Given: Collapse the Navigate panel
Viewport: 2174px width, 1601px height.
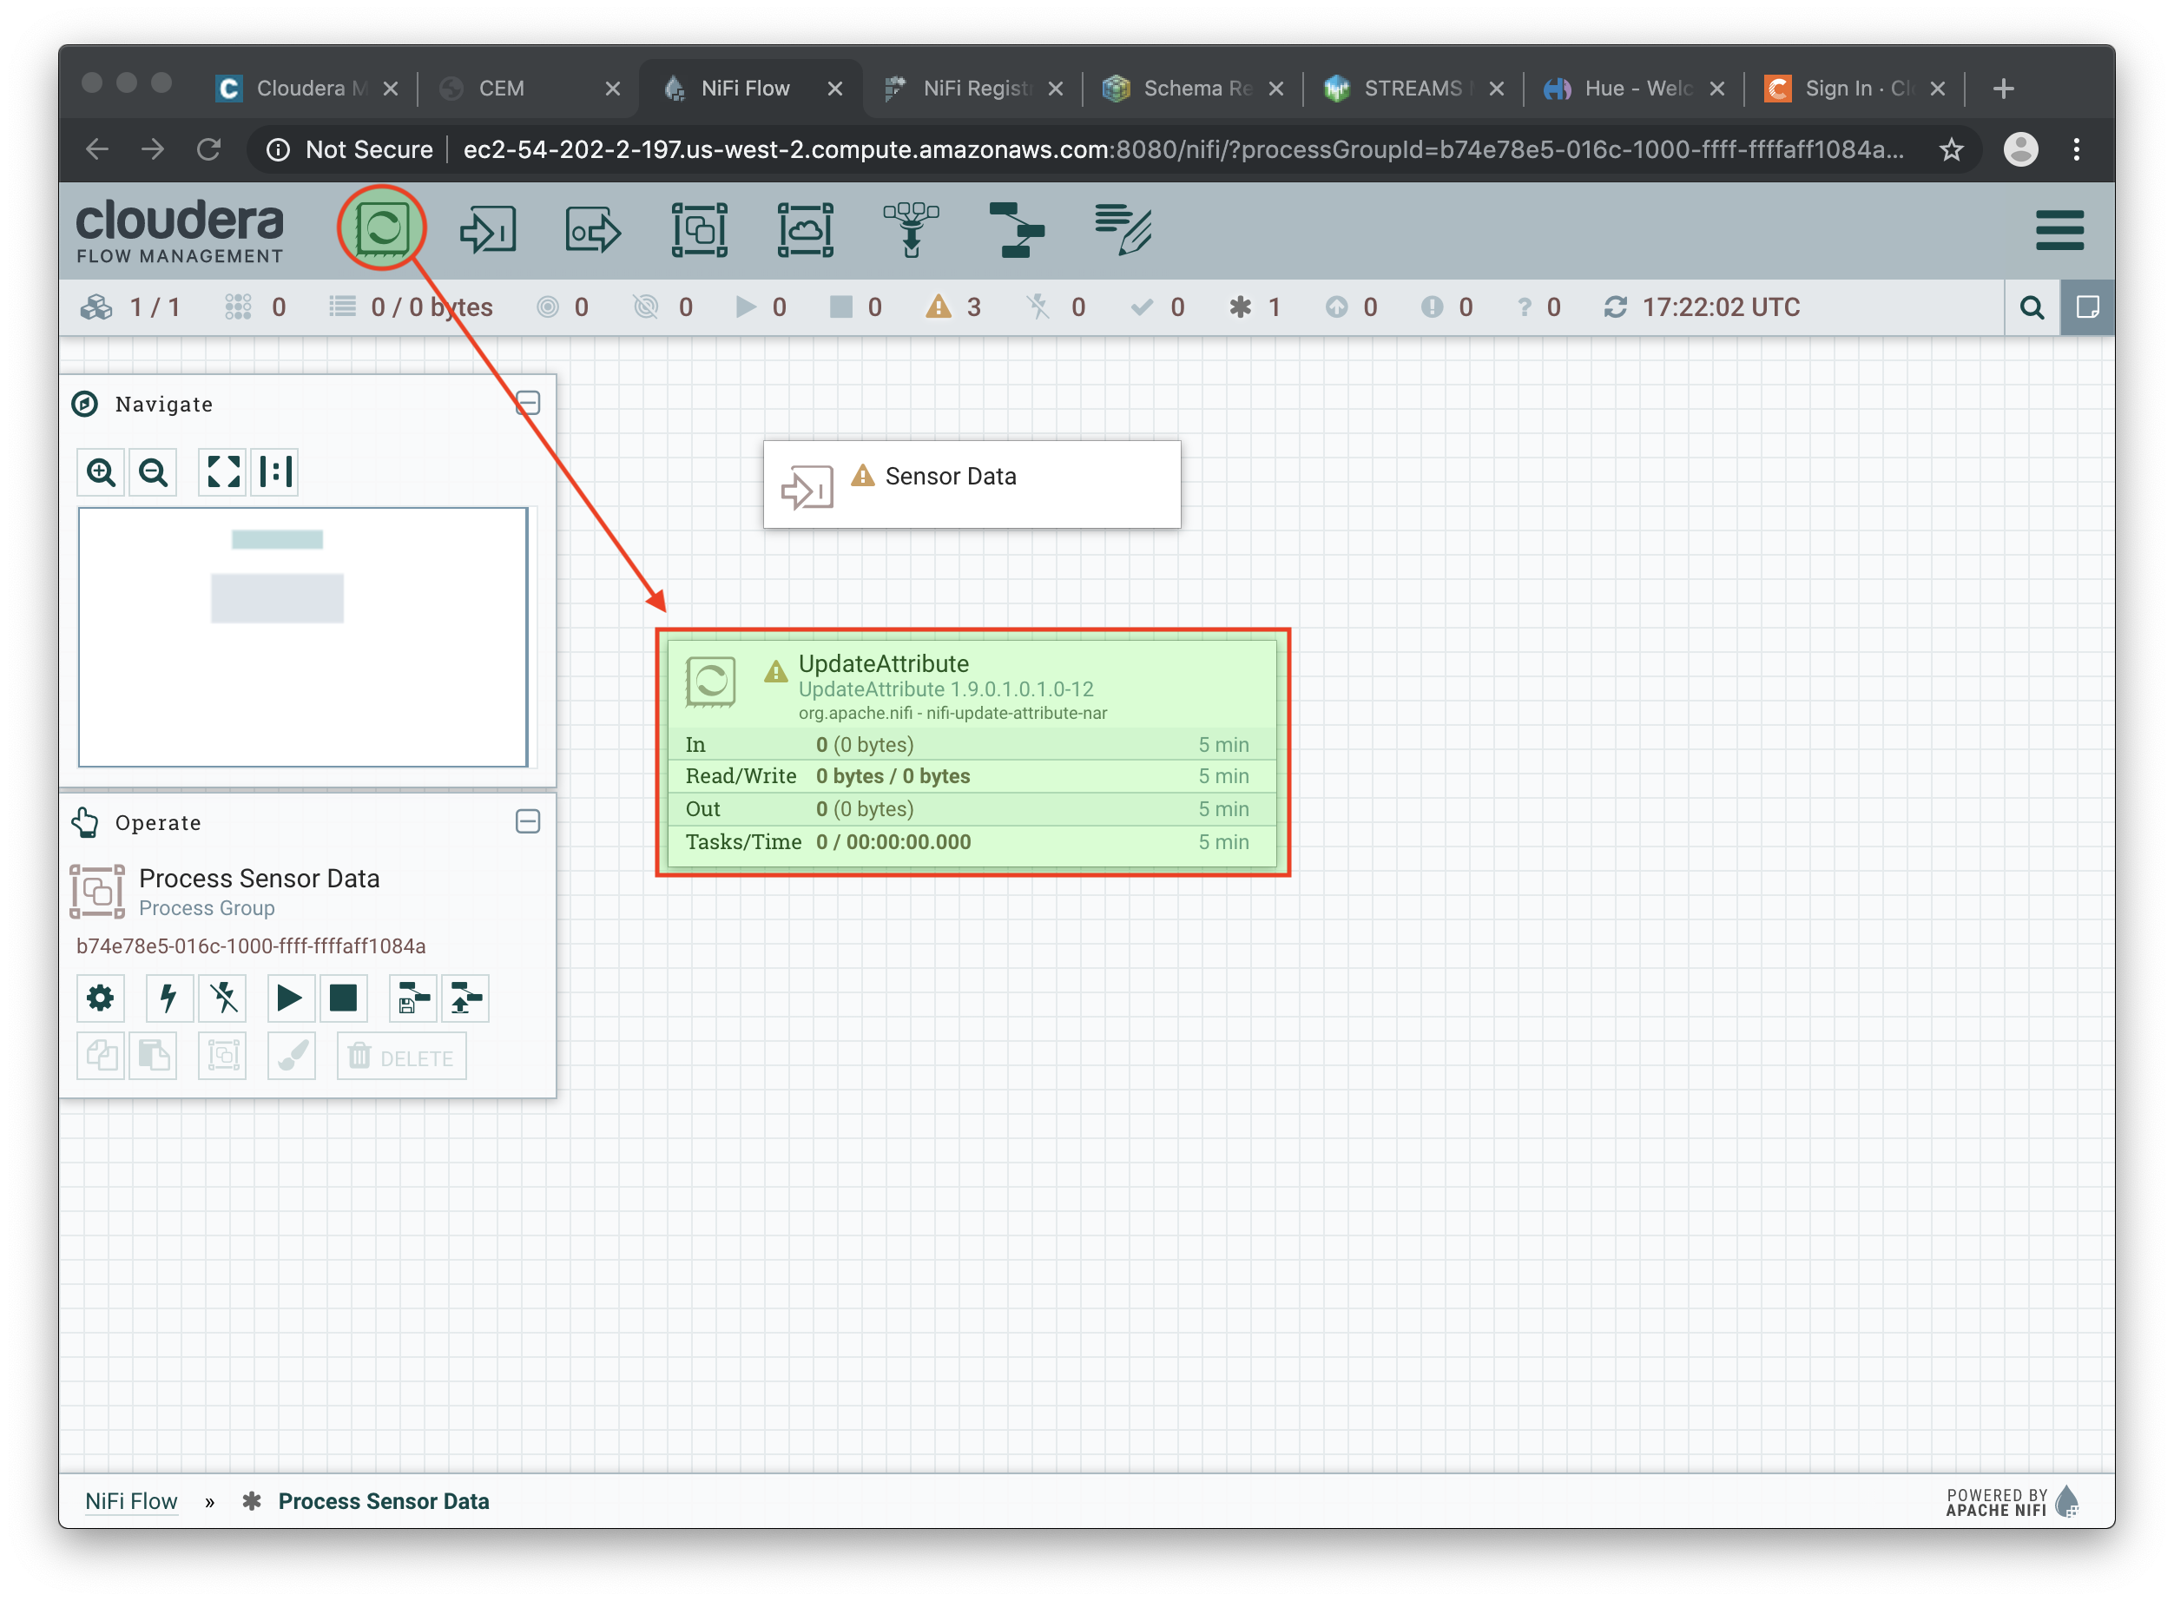Looking at the screenshot, I should click(527, 403).
